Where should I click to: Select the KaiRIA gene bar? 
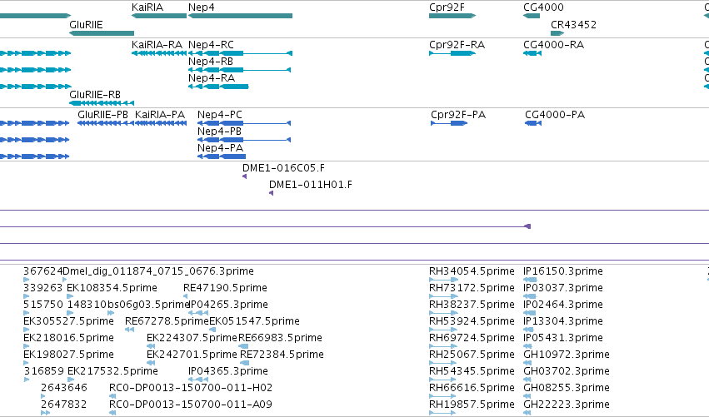pos(158,16)
